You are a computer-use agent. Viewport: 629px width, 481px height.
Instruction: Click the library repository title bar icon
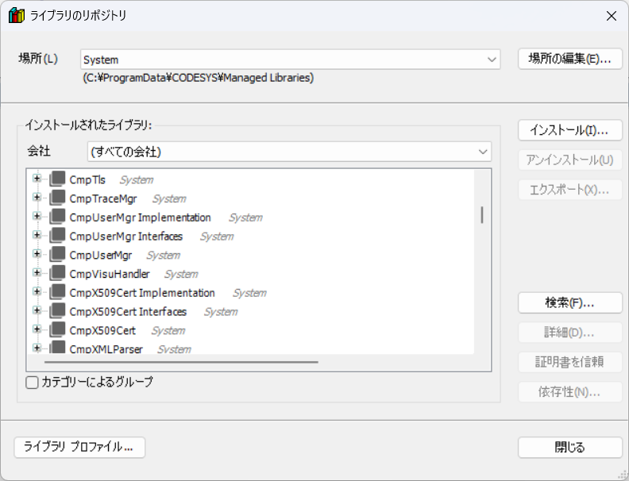(x=17, y=16)
